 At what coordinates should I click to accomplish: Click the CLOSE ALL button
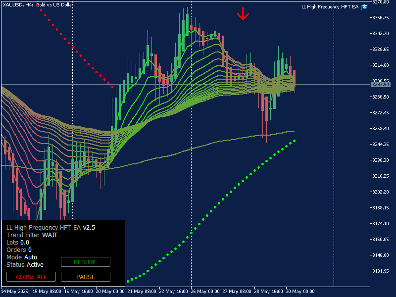(x=31, y=277)
